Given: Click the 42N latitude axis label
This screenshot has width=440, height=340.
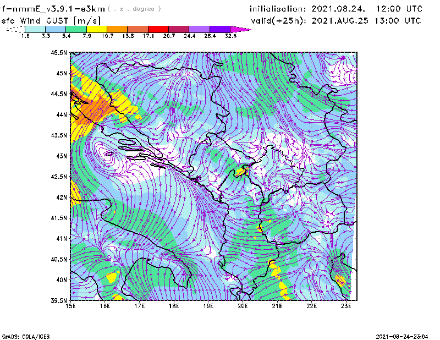Looking at the screenshot, I should point(61,197).
